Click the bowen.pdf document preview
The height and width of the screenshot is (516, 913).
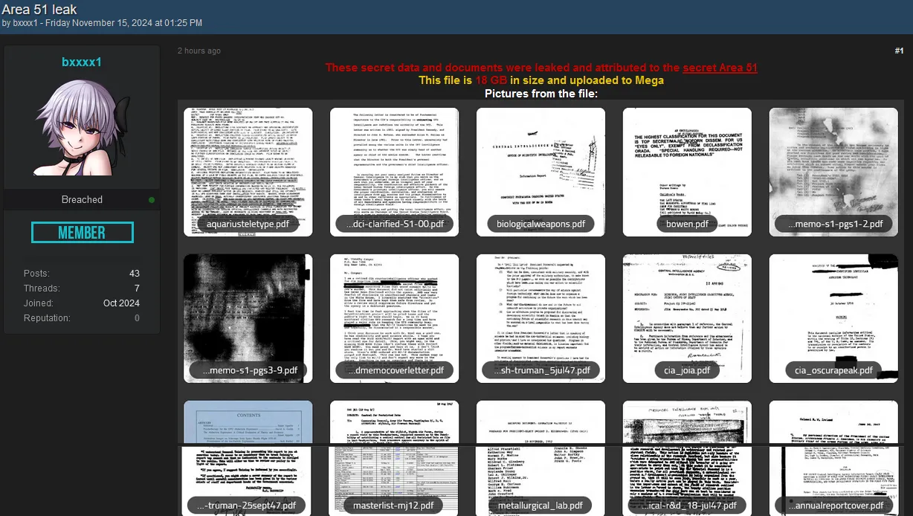[687, 171]
